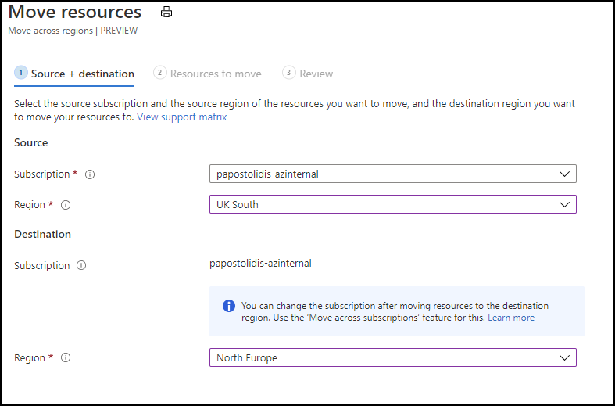Click the Source section heading
Image resolution: width=615 pixels, height=406 pixels.
(31, 142)
